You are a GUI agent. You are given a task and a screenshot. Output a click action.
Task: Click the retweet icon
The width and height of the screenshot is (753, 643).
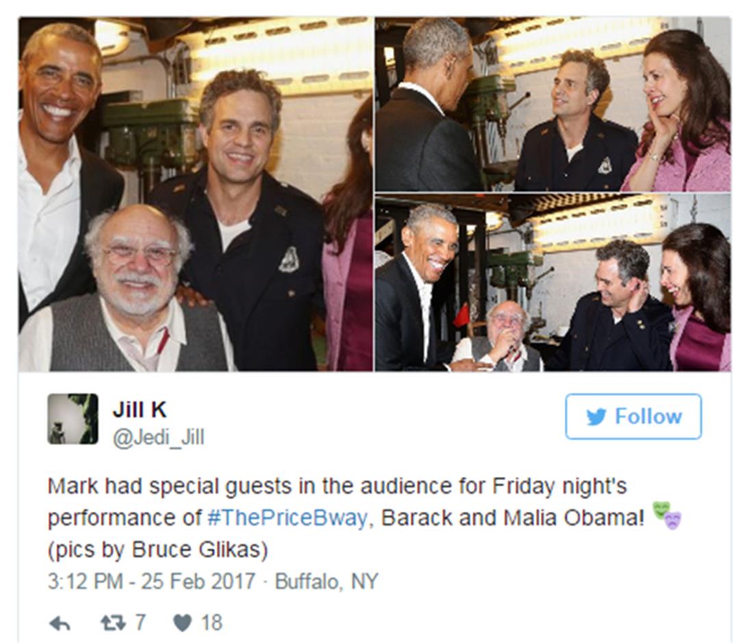point(114,623)
